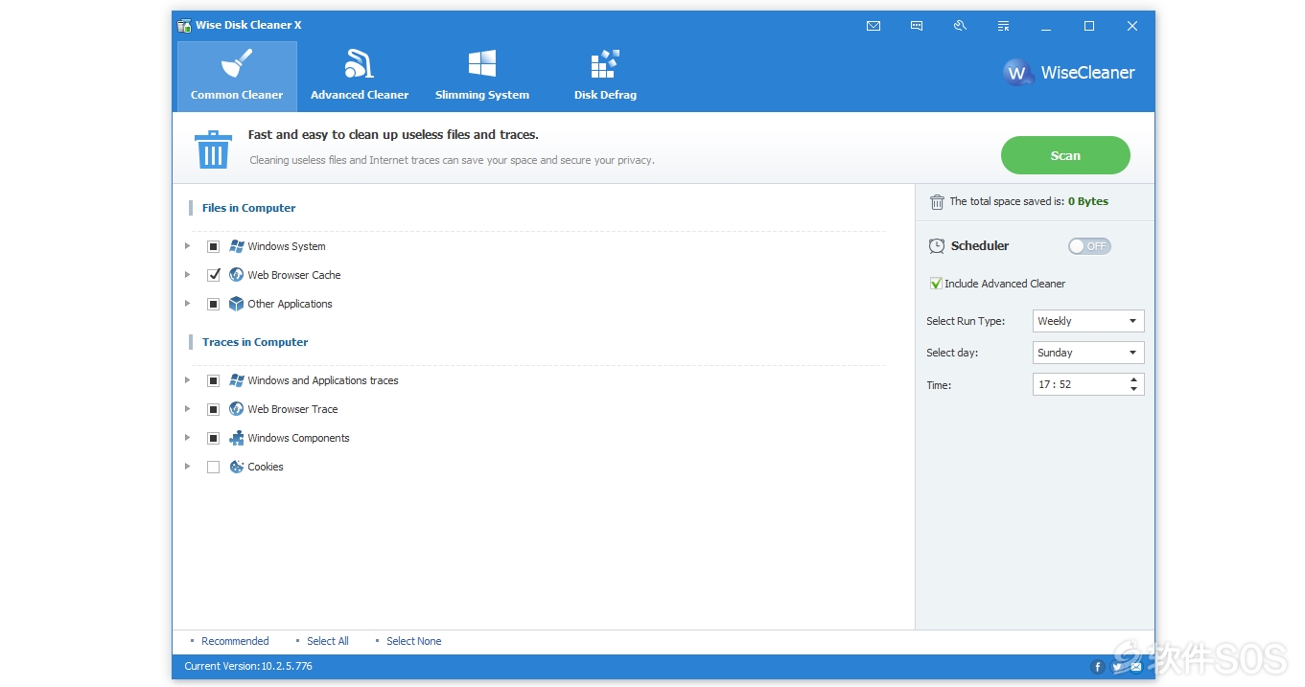Expand Windows and Applications traces node
Viewport: 1305px width, 687px height.
[x=188, y=380]
